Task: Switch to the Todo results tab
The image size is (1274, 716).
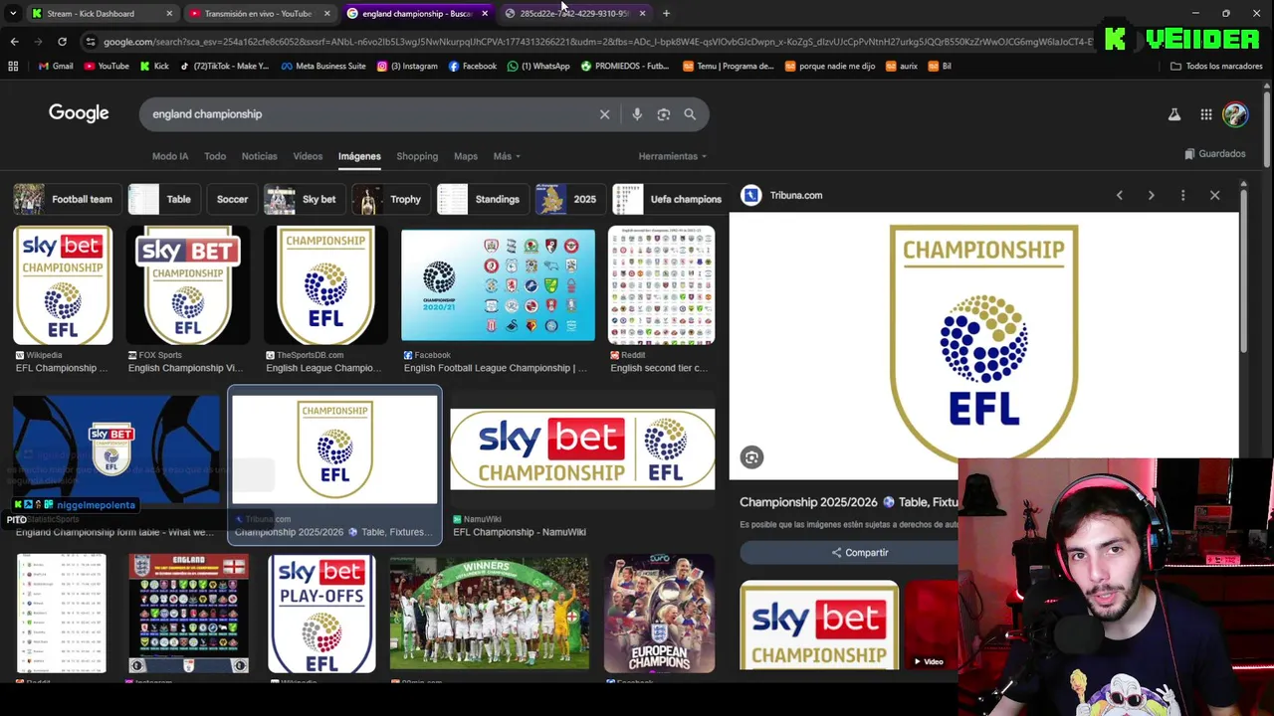Action: 215,156
